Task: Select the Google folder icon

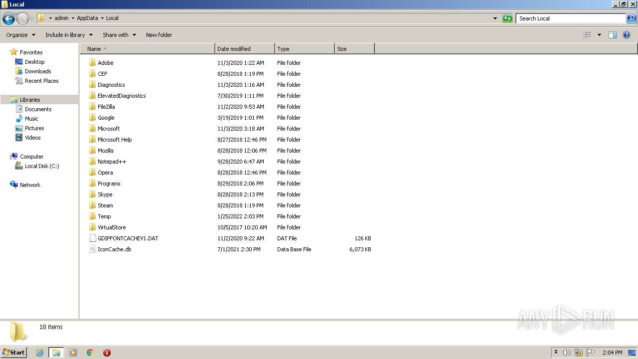Action: click(92, 118)
